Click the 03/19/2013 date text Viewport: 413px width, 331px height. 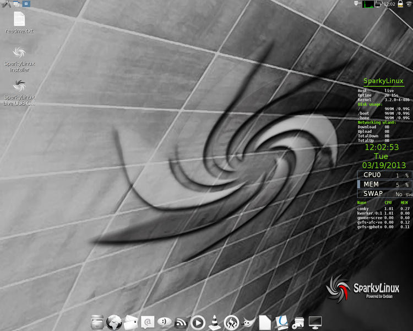pyautogui.click(x=384, y=165)
